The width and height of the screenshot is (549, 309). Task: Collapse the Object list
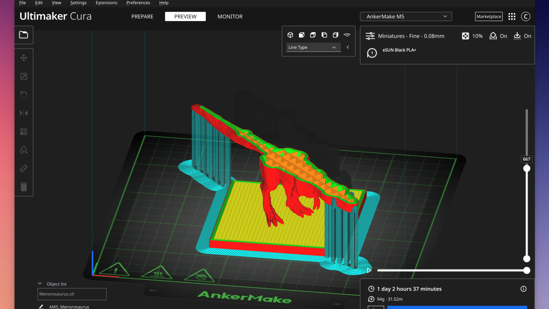[x=40, y=284]
